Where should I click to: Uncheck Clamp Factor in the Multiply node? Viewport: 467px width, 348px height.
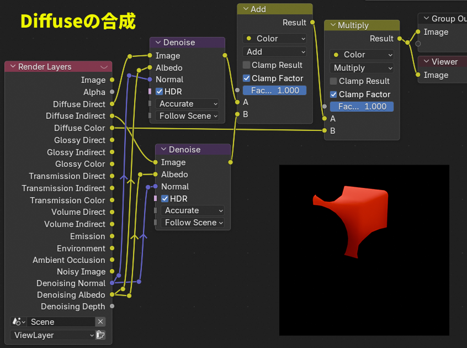pos(334,94)
